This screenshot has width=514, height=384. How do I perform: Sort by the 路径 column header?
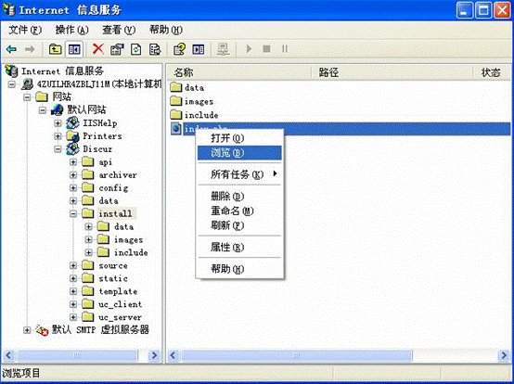click(x=392, y=72)
